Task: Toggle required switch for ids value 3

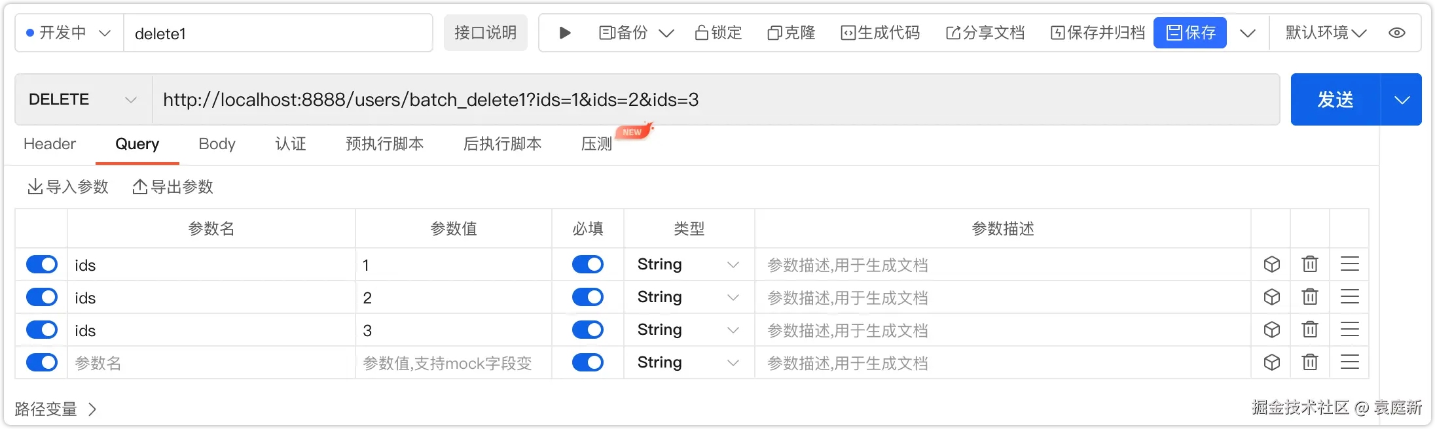Action: coord(588,330)
